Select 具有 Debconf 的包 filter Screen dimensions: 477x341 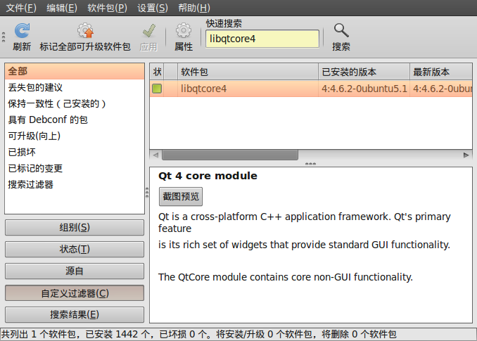click(75, 120)
